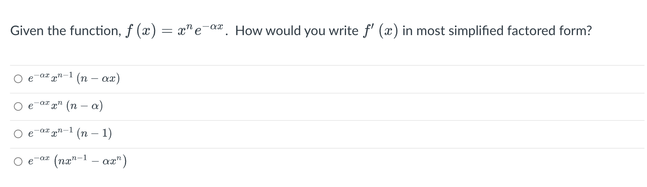Select radio button for e^(-αx)x^(n-1)(n − αx)

pos(18,79)
